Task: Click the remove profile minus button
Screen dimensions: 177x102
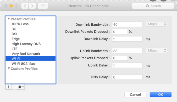Action: tap(14, 87)
